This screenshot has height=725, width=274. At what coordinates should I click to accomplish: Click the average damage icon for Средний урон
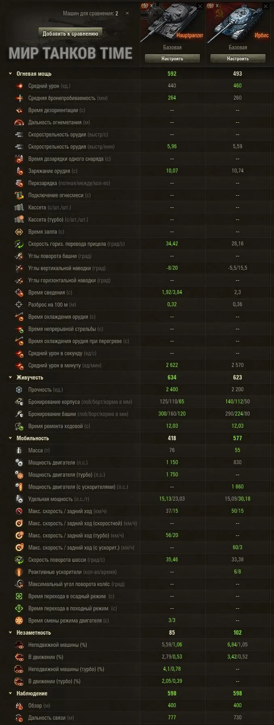(19, 86)
